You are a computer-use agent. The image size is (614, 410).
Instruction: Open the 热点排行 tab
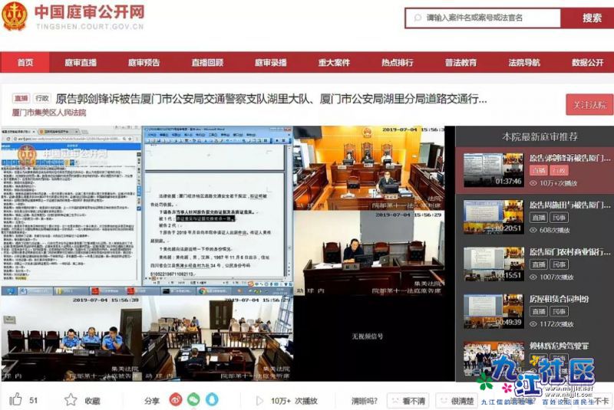point(398,63)
